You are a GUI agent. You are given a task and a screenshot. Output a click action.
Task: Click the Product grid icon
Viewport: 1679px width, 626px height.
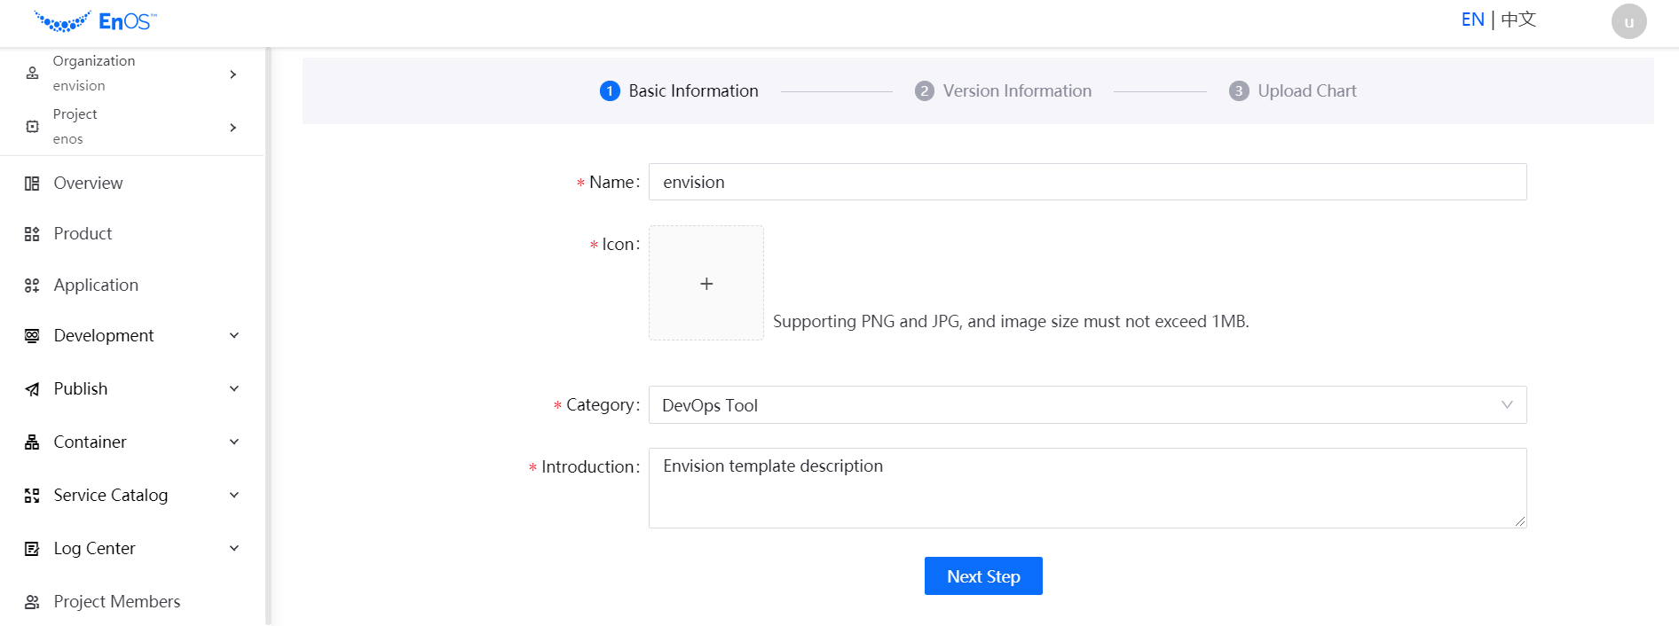click(x=32, y=234)
